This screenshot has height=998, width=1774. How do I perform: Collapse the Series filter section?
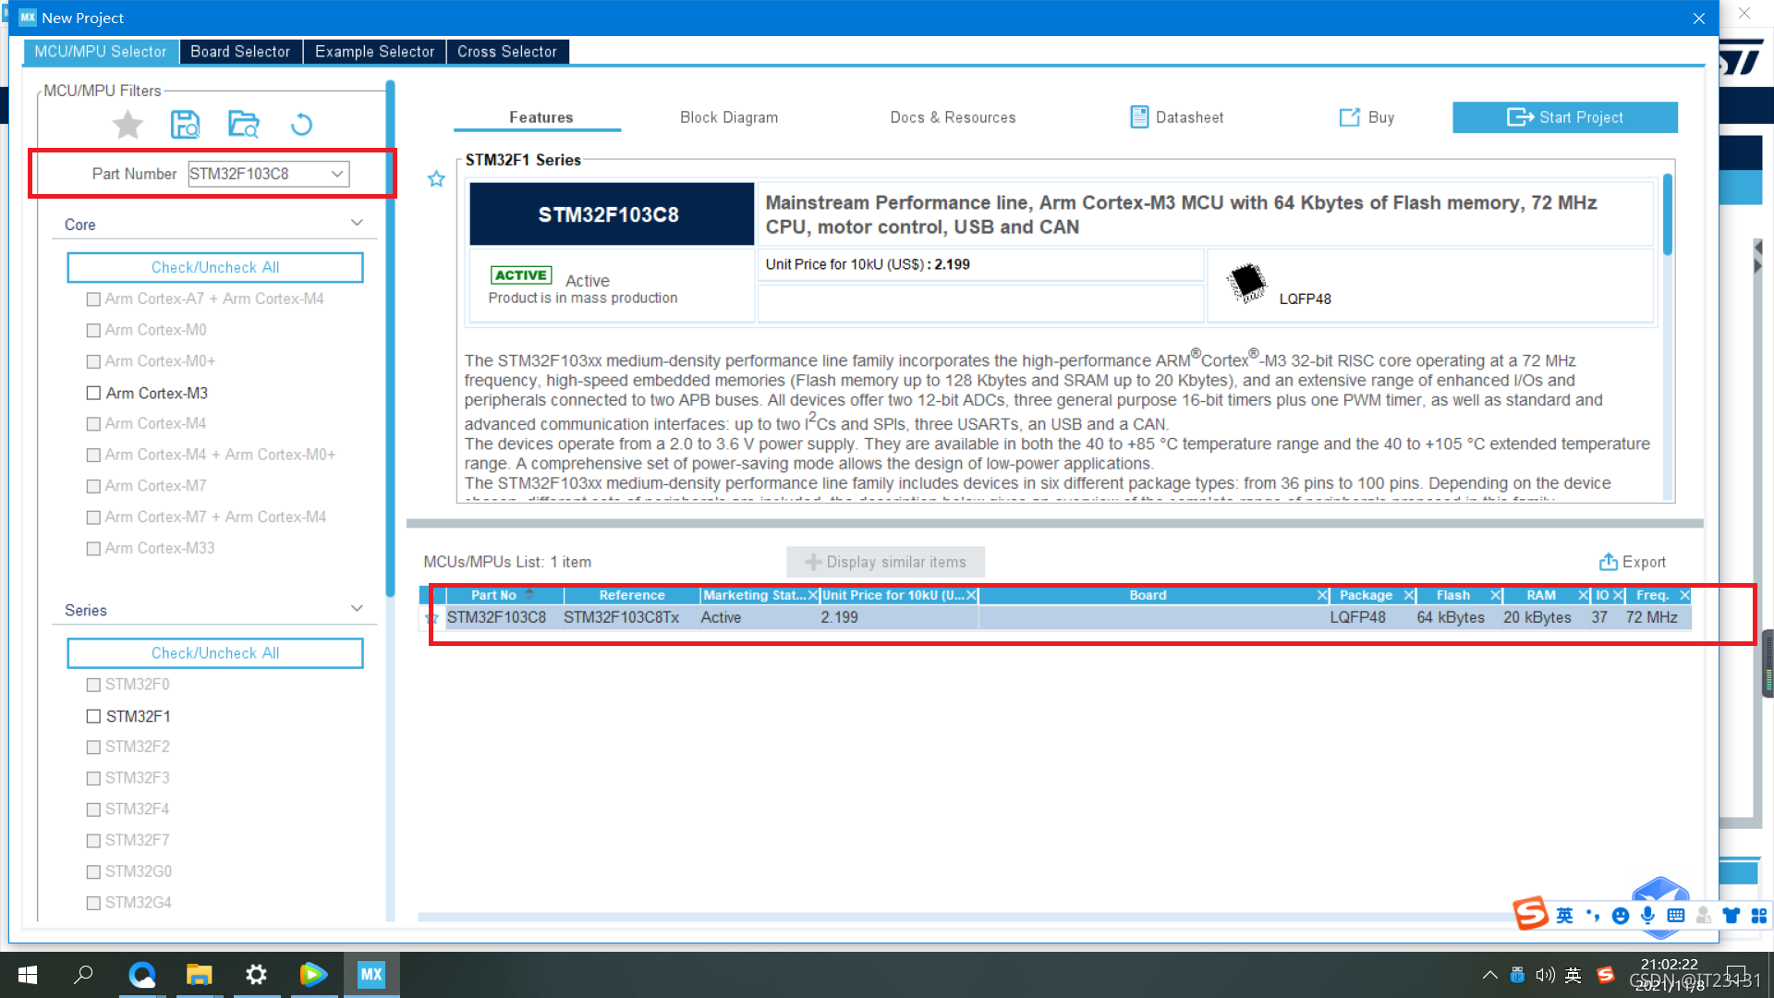(x=357, y=609)
